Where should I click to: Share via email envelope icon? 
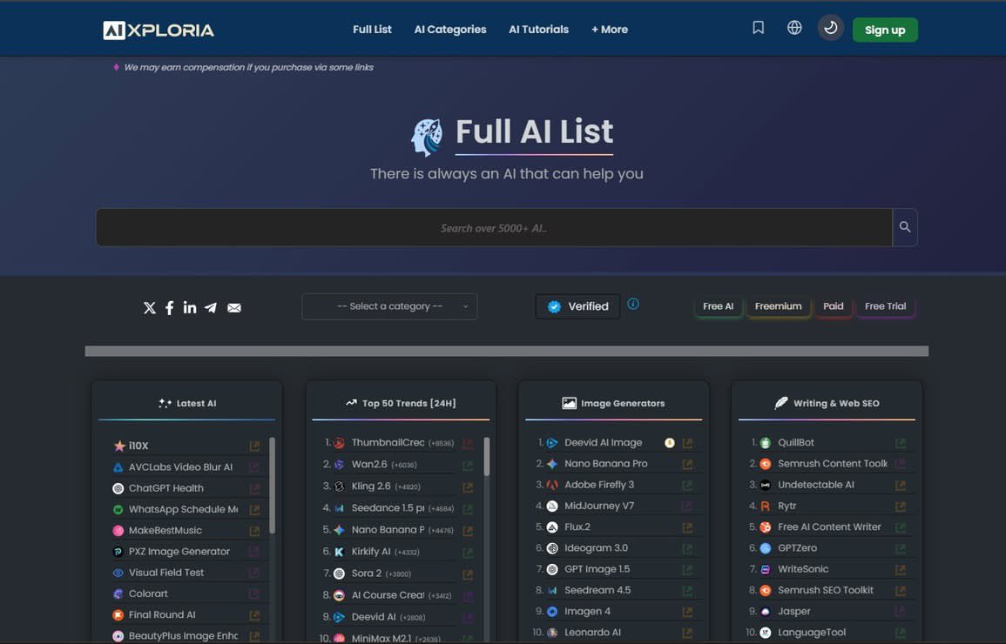click(x=234, y=308)
